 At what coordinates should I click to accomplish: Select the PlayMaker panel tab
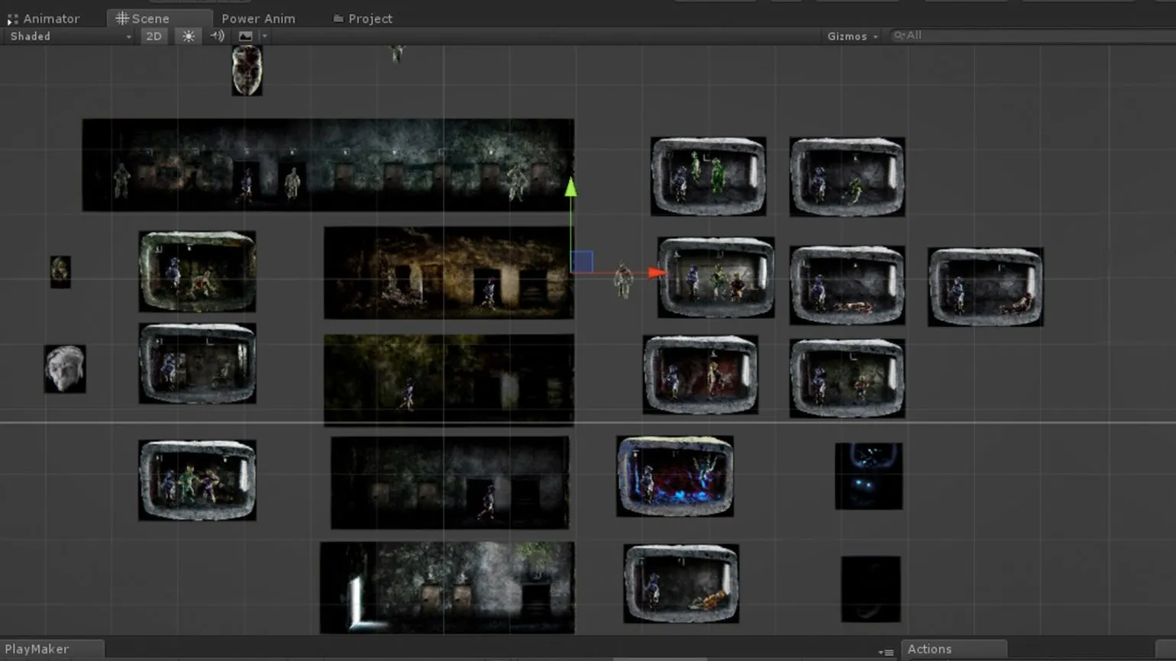[37, 649]
